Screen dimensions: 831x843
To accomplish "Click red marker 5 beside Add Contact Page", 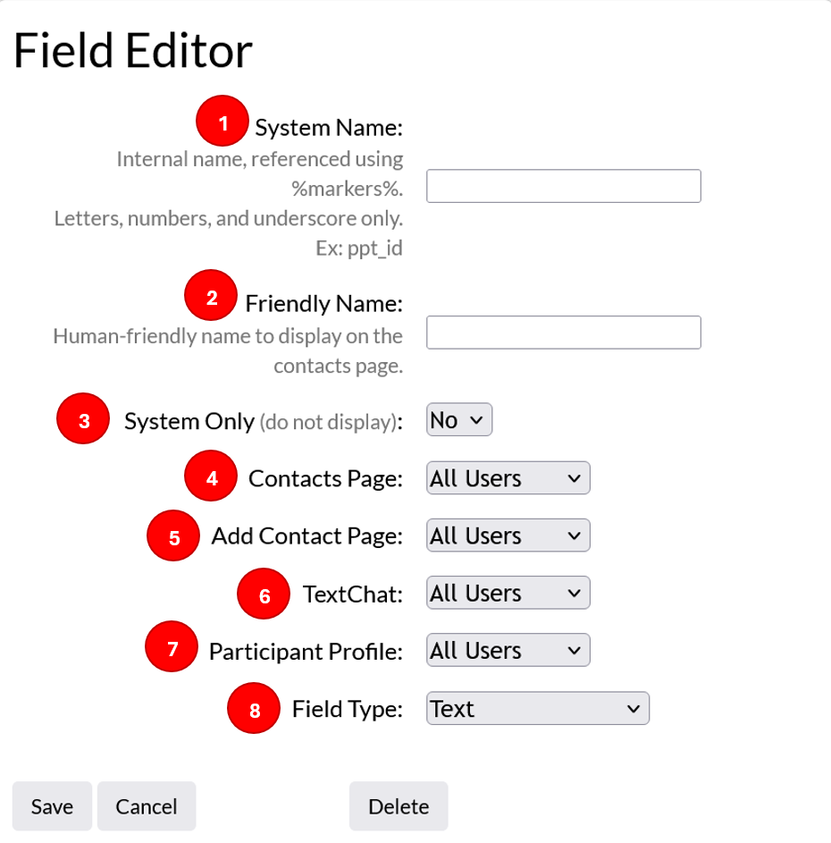I will tap(173, 535).
